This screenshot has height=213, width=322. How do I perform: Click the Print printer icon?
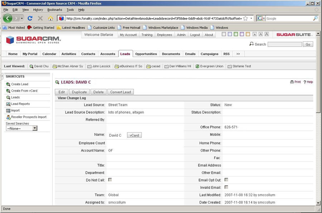[x=292, y=82]
